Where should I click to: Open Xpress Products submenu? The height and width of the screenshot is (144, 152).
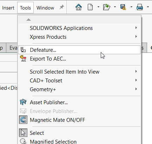pos(79,37)
